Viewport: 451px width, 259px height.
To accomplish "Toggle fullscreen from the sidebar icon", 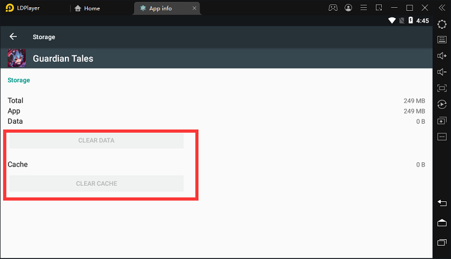I will (x=442, y=88).
